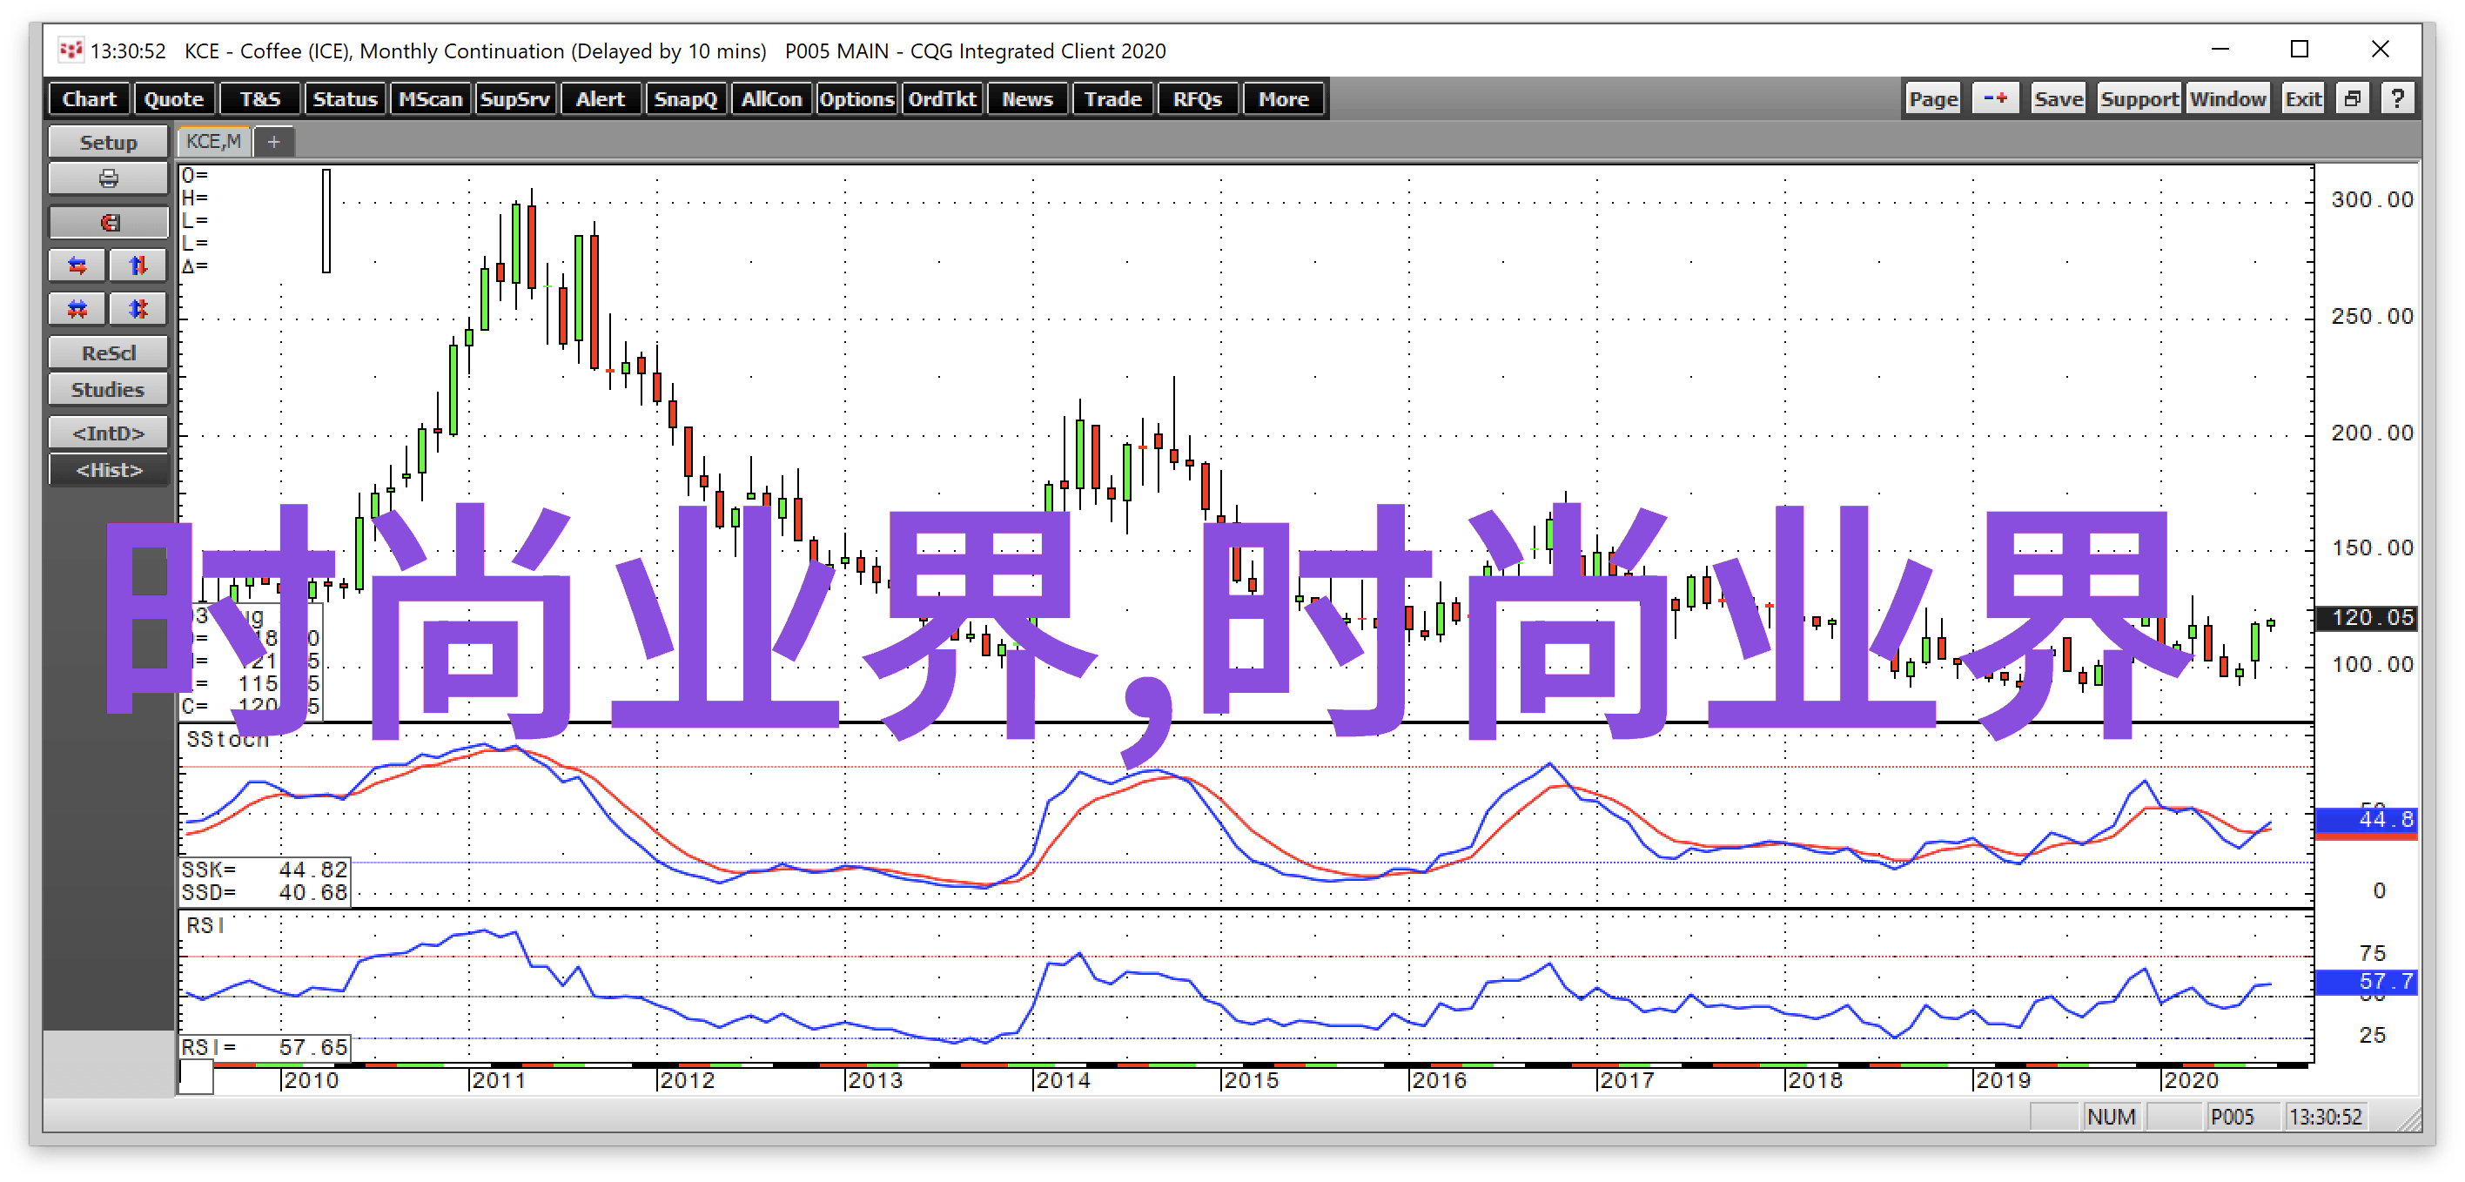Open the Quote window from toolbar
Screen dimensions: 2465x1182
point(173,98)
